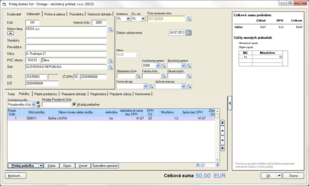
Task: Open lookup for Zákazkový list
Action: [x=189, y=76]
